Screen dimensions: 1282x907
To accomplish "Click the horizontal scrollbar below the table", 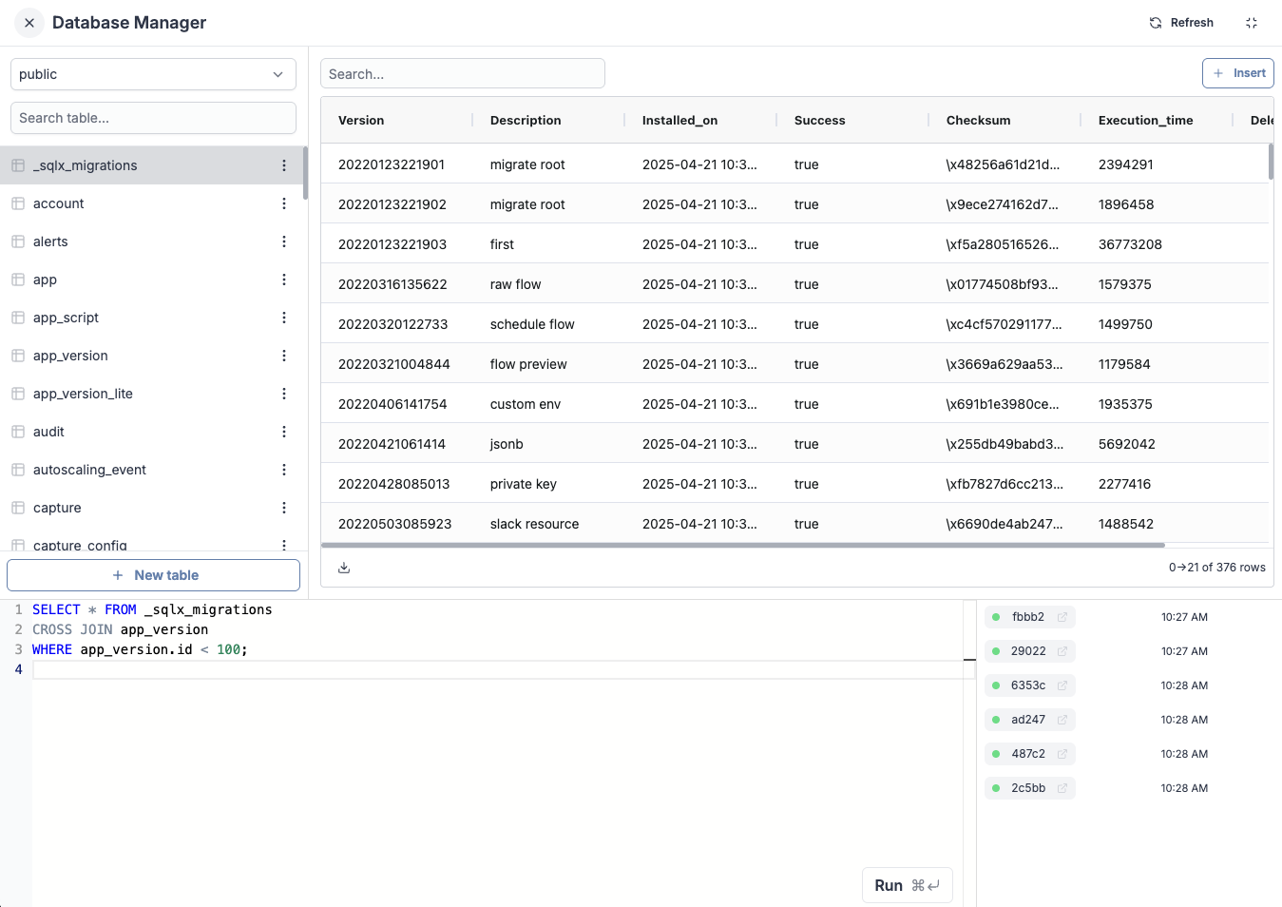I will pos(742,546).
